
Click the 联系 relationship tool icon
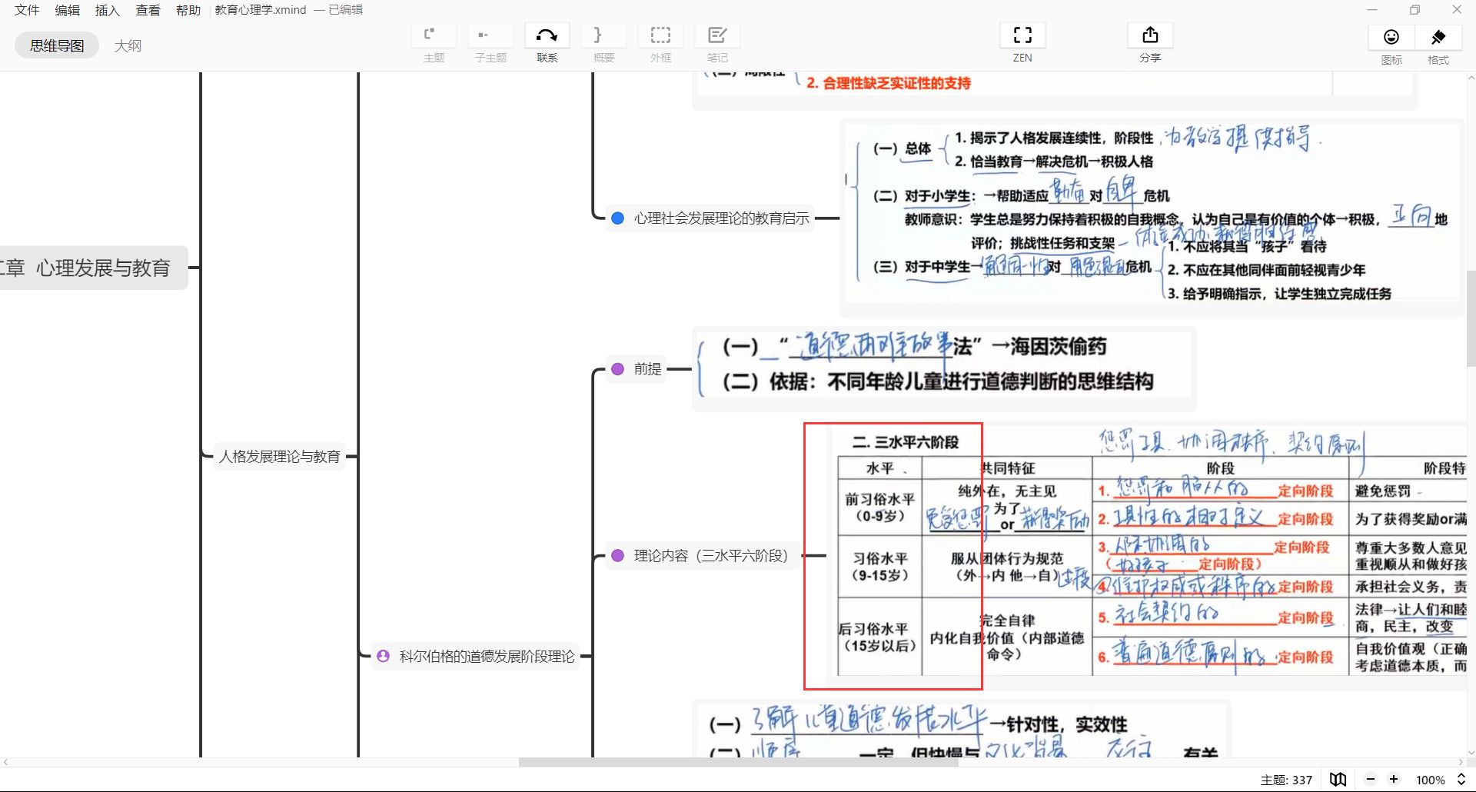click(547, 35)
